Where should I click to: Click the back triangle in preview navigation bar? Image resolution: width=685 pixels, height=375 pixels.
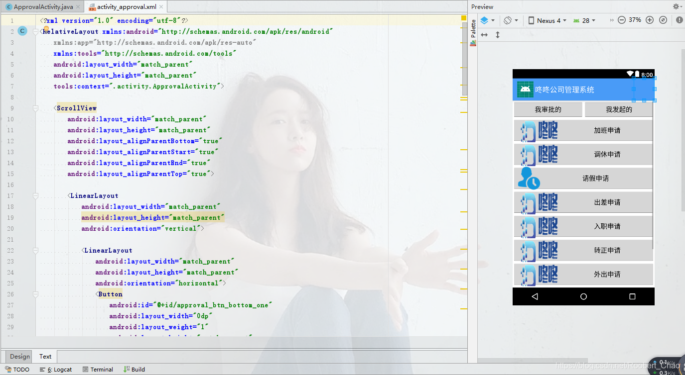point(535,296)
